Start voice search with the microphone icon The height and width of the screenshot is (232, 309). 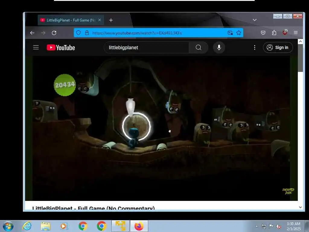tap(219, 47)
